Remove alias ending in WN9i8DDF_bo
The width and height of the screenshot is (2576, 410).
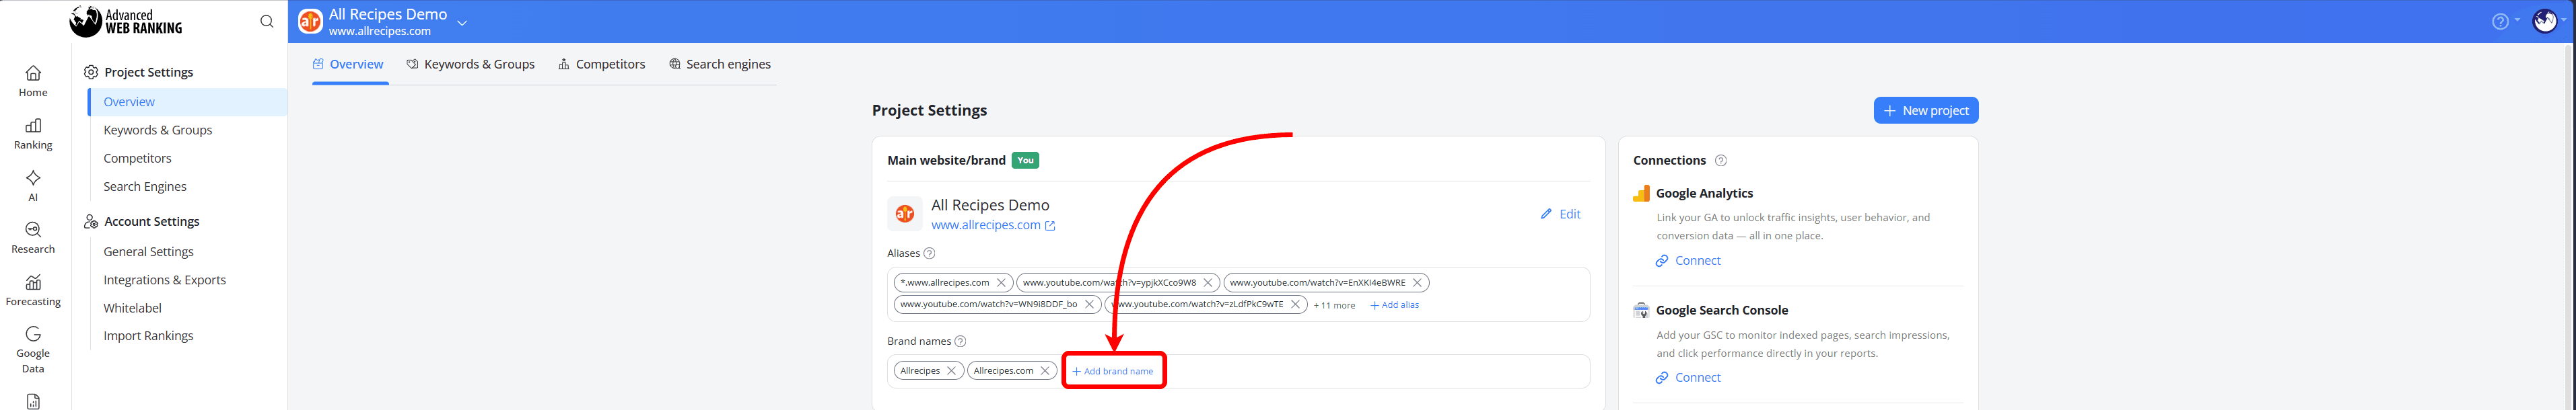1089,304
